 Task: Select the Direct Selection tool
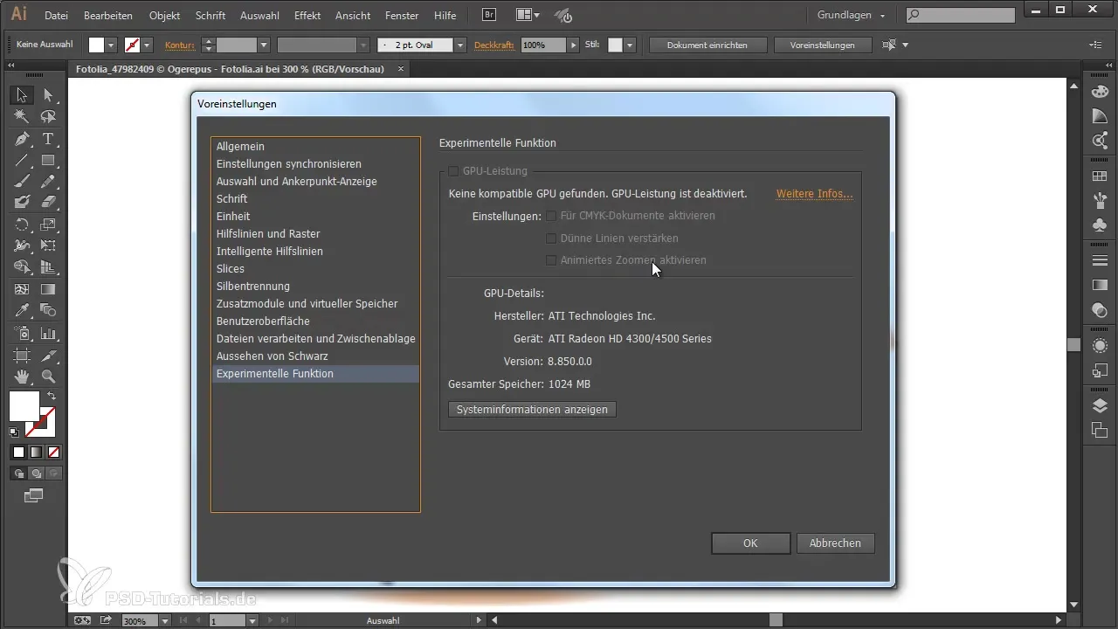click(48, 94)
